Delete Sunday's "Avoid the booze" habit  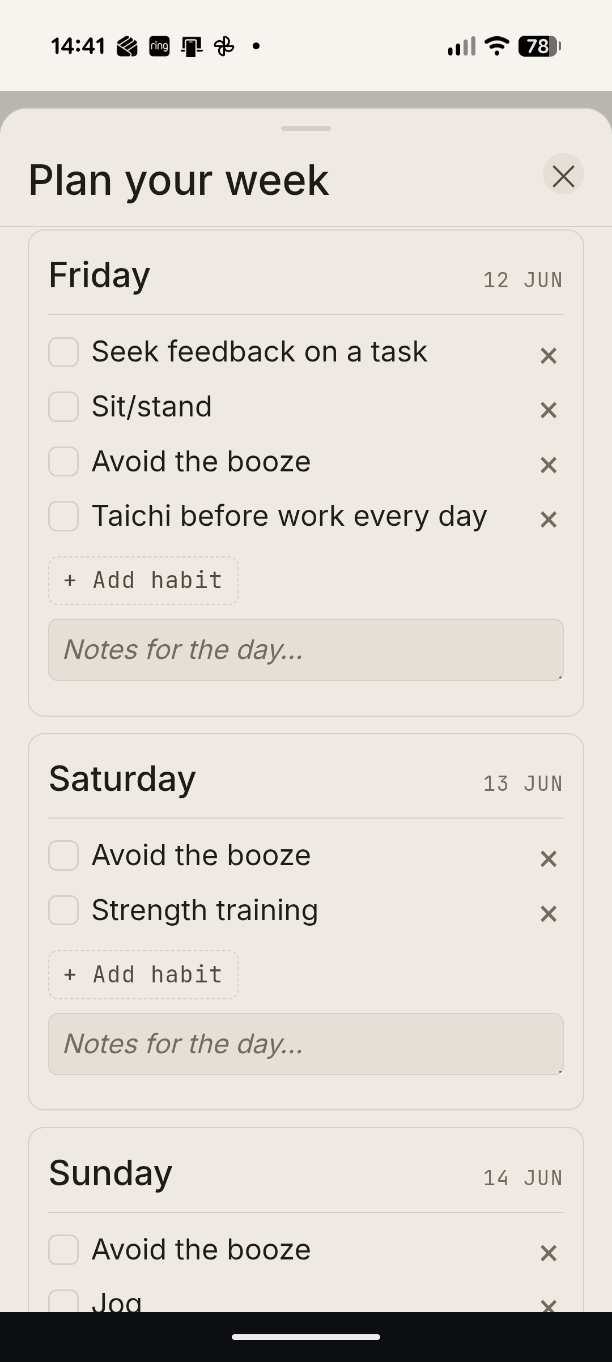(549, 1253)
